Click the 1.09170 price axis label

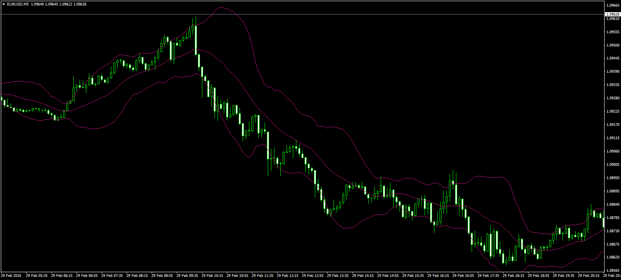click(613, 125)
